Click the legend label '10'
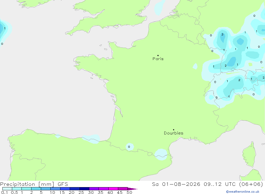265x194 pixels. (52, 192)
